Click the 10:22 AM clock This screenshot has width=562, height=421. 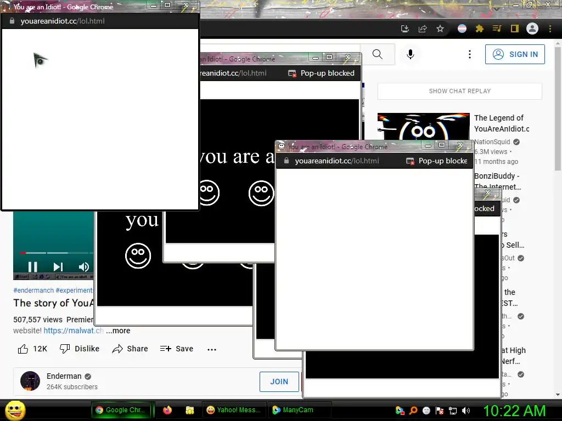[x=515, y=411]
